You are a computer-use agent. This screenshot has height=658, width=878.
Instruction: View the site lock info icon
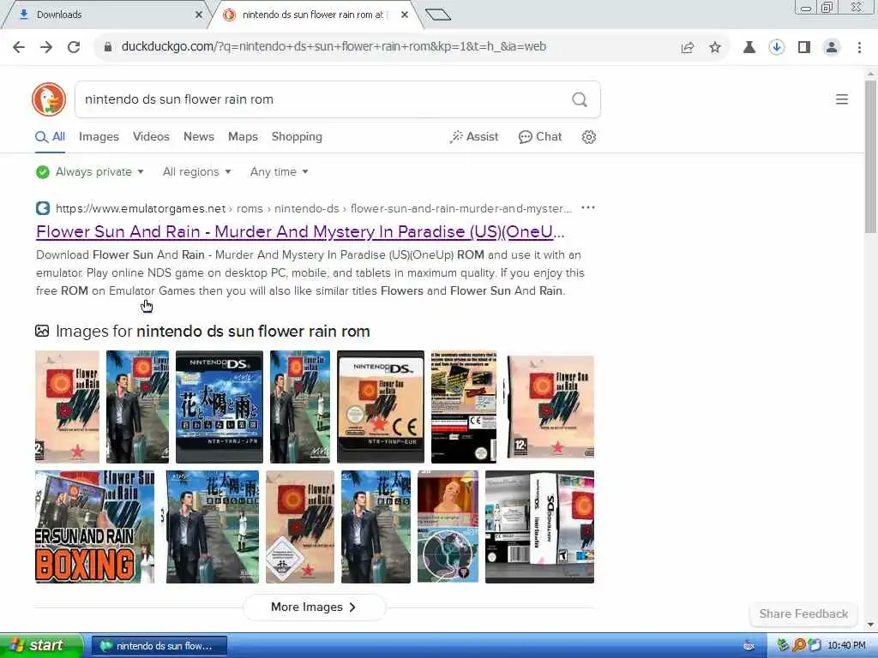point(107,47)
